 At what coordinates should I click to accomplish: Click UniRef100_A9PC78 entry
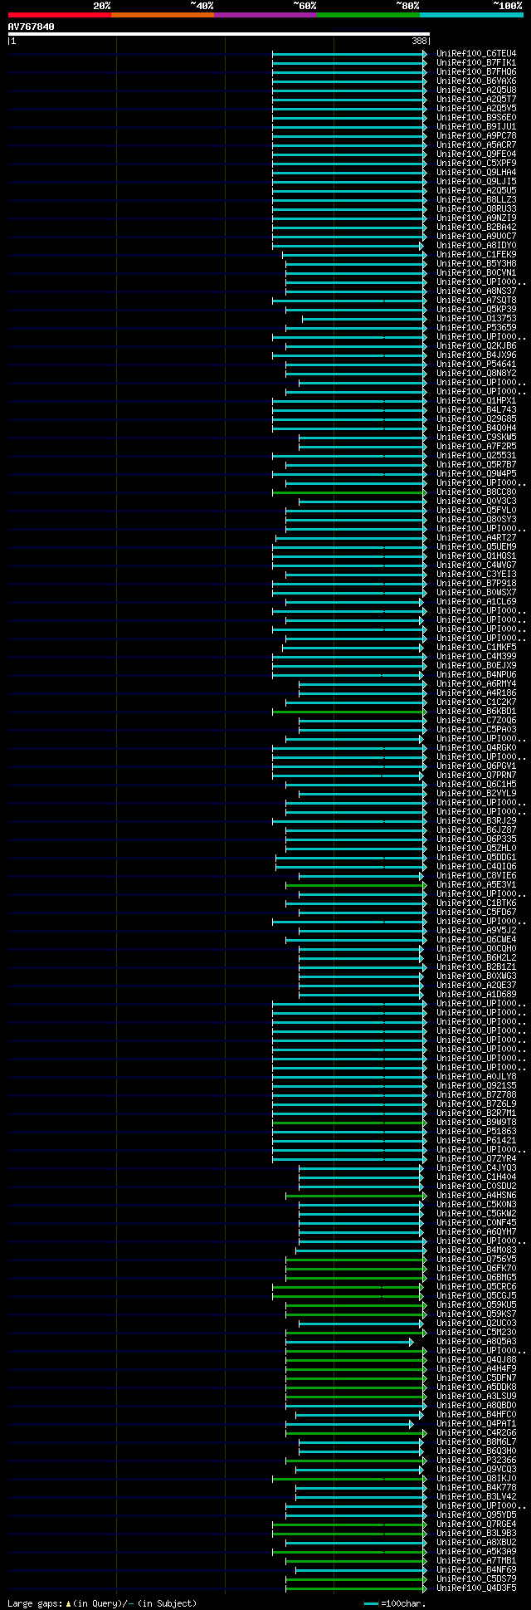point(476,136)
